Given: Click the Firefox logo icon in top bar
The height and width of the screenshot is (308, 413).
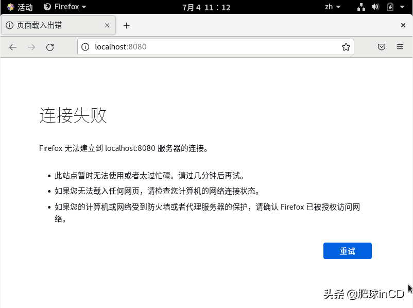Looking at the screenshot, I should click(x=47, y=7).
